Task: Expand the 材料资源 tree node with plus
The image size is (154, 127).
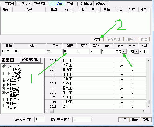Action: click(x=3, y=85)
